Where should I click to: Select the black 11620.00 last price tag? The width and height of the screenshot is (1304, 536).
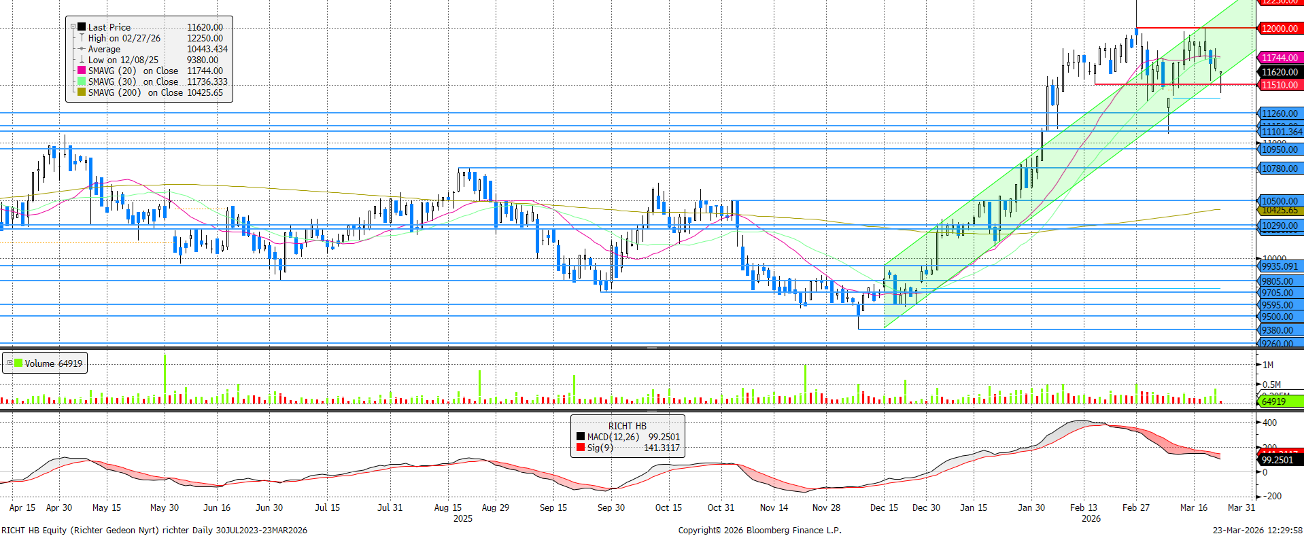pyautogui.click(x=1280, y=72)
